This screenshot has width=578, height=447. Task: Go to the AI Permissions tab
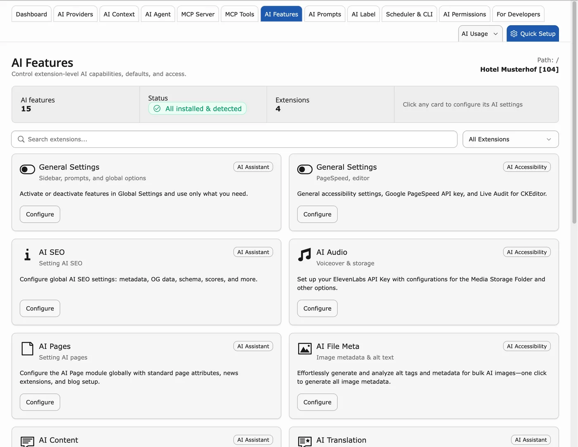(464, 14)
